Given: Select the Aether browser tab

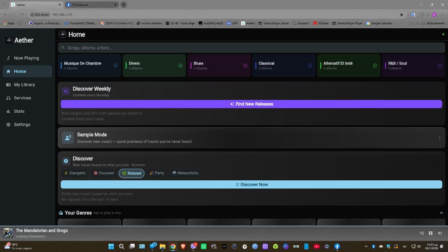Looking at the screenshot, I should click(x=35, y=5).
